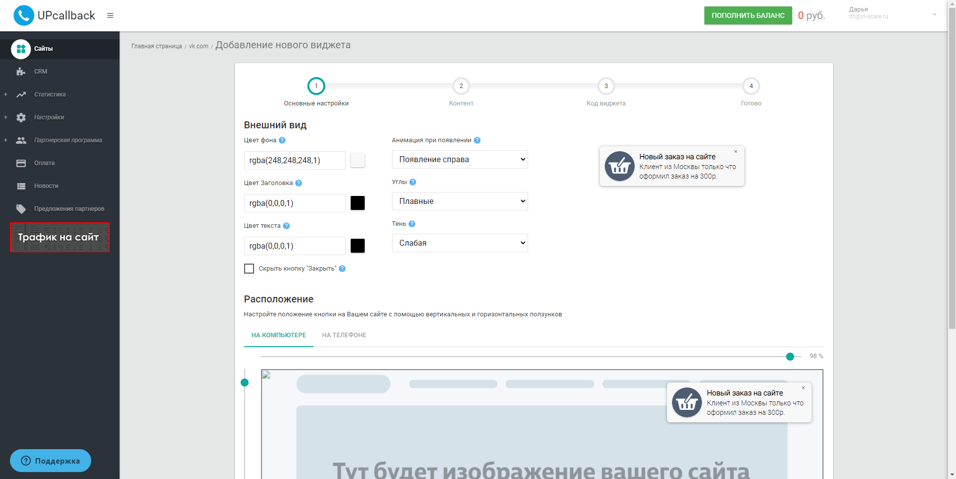Image resolution: width=956 pixels, height=479 pixels.
Task: Open Анимация при появлении dropdown
Action: click(x=460, y=160)
